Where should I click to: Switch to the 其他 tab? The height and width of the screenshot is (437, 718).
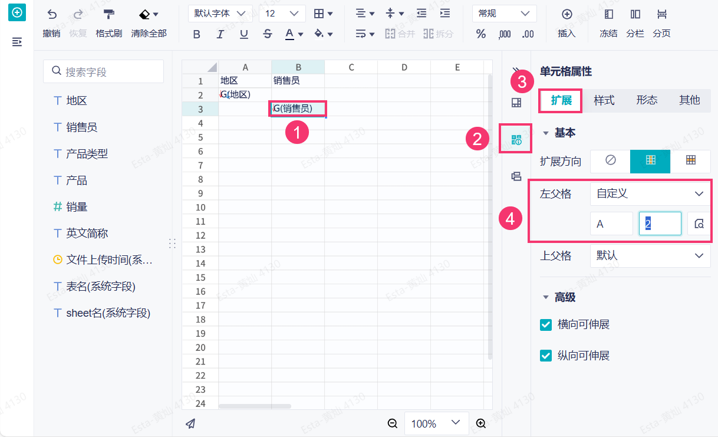point(689,100)
